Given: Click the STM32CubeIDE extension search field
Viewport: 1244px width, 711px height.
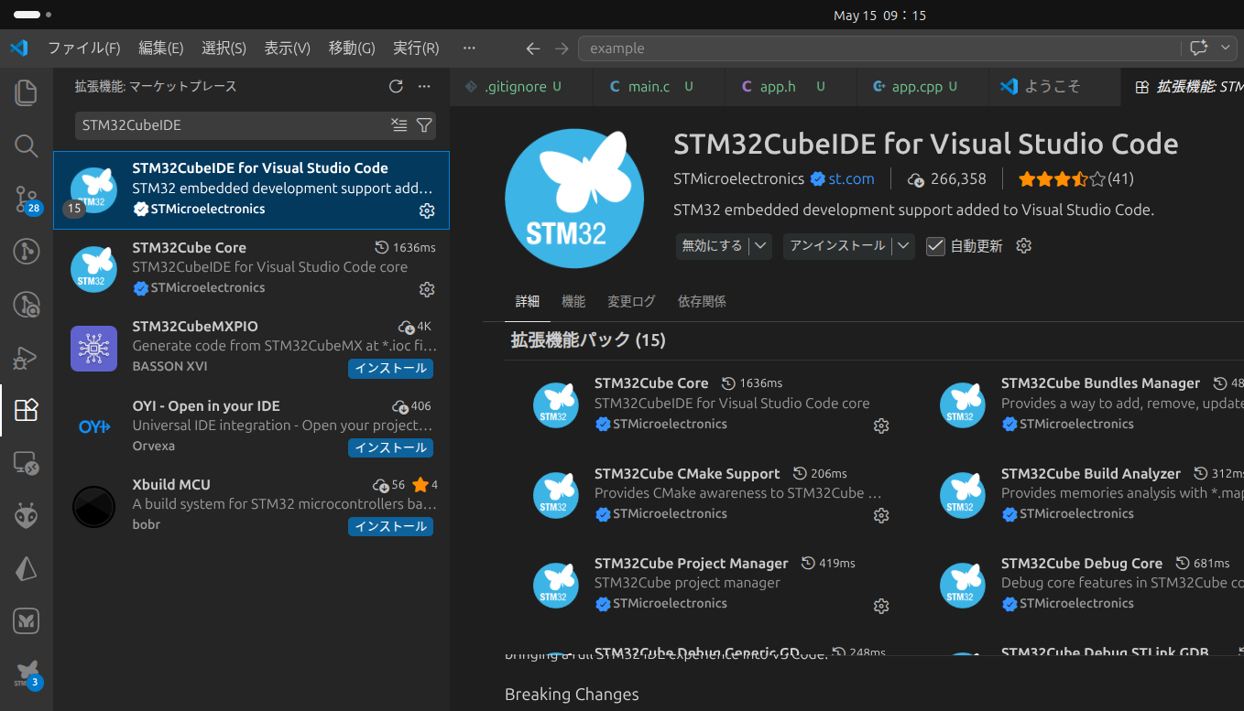Looking at the screenshot, I should (x=232, y=125).
